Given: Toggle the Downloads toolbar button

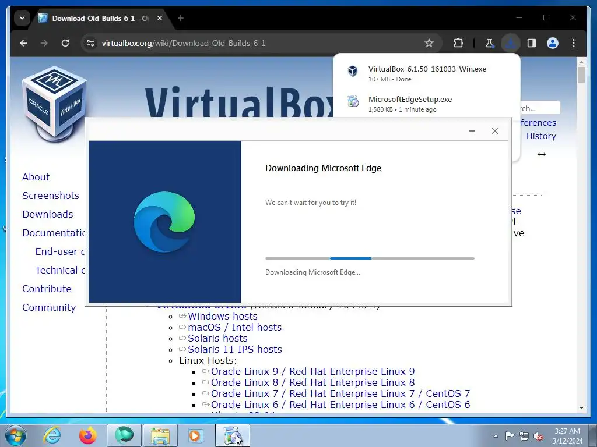Looking at the screenshot, I should coord(511,43).
